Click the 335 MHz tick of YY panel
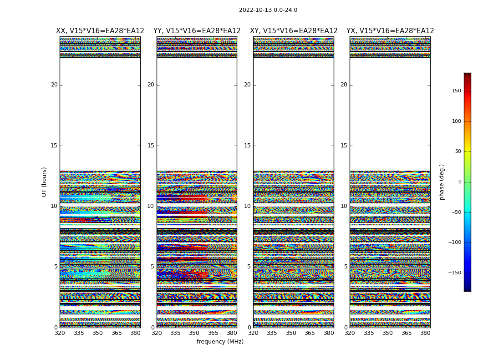Viewport: 478px width, 364px height. [x=175, y=333]
